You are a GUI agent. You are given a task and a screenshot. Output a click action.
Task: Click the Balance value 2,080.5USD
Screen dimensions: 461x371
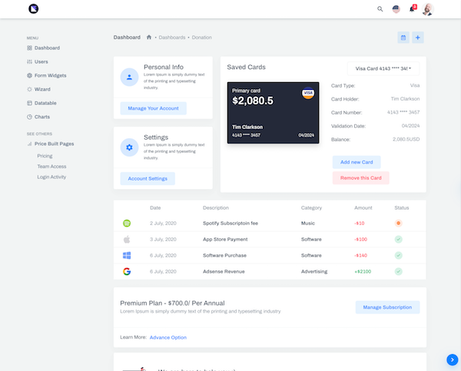click(406, 139)
